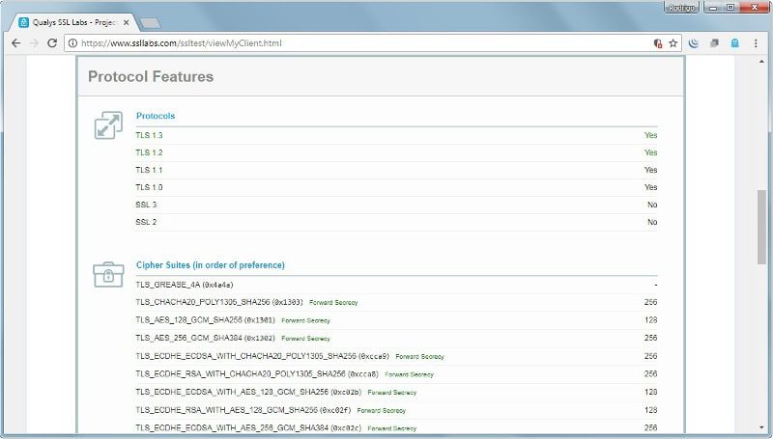The image size is (773, 439).
Task: Open Chrome's three-dot menu
Action: [x=756, y=43]
